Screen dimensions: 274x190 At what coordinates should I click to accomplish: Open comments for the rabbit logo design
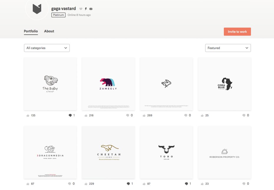click(186, 115)
